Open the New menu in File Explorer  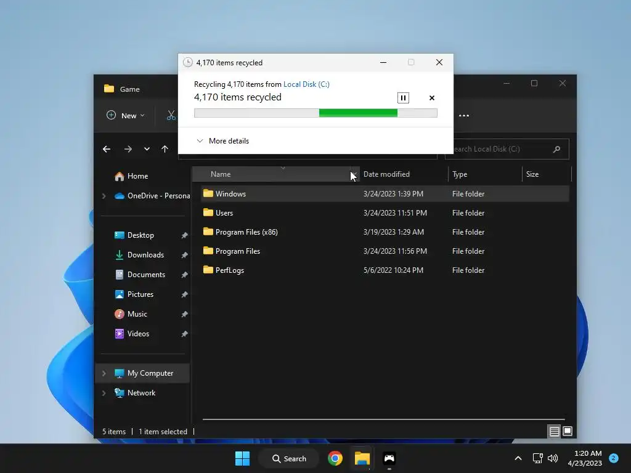pos(125,115)
